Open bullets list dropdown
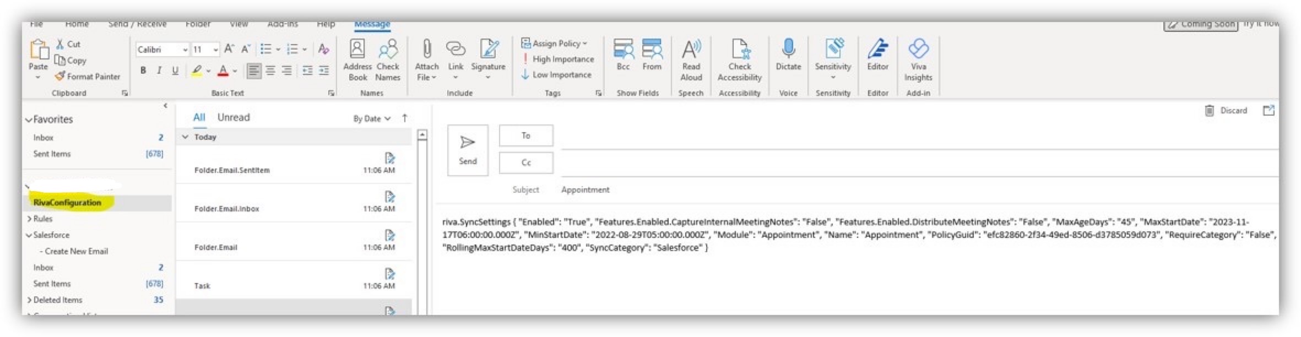 [278, 50]
